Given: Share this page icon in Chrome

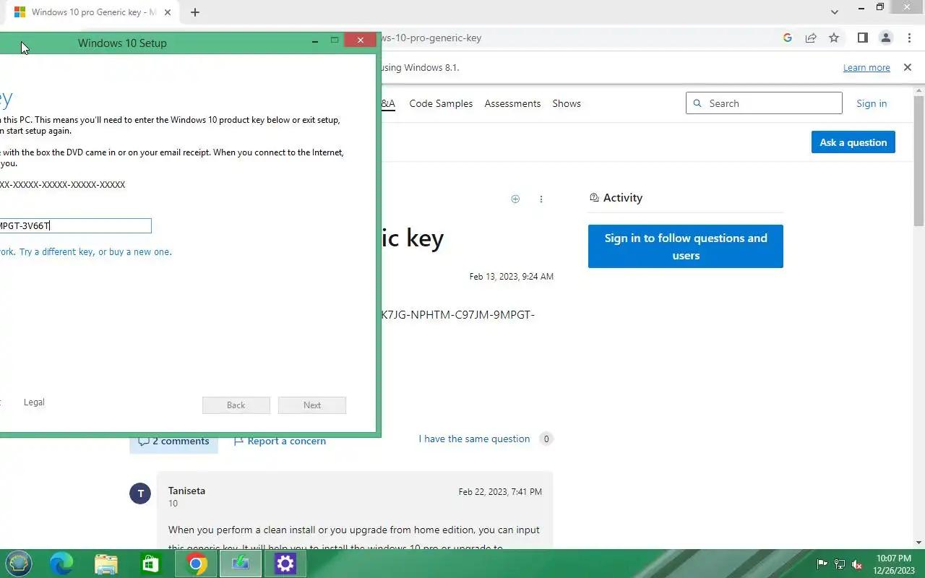Looking at the screenshot, I should click(x=811, y=38).
